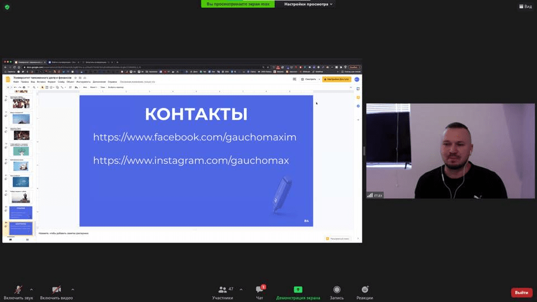Click the Фон background button
537x302 pixels.
point(85,87)
